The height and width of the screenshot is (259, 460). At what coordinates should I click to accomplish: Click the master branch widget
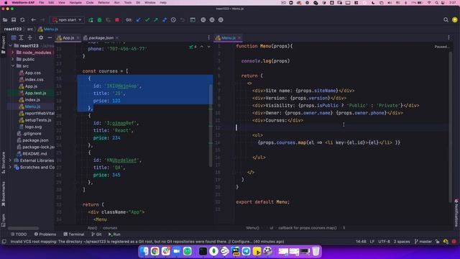(x=423, y=242)
